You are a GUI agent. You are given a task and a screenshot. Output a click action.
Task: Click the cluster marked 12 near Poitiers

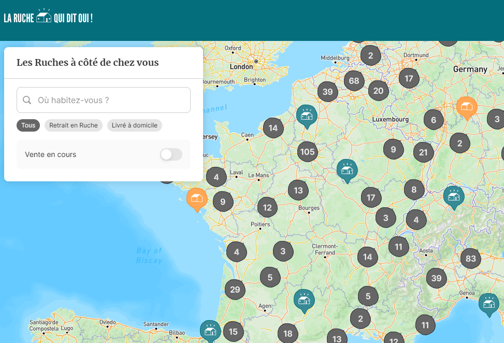pos(267,207)
